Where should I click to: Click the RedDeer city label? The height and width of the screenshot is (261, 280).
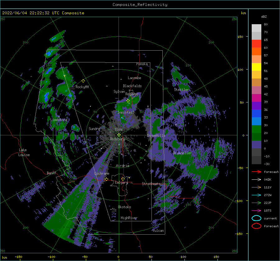click(132, 94)
